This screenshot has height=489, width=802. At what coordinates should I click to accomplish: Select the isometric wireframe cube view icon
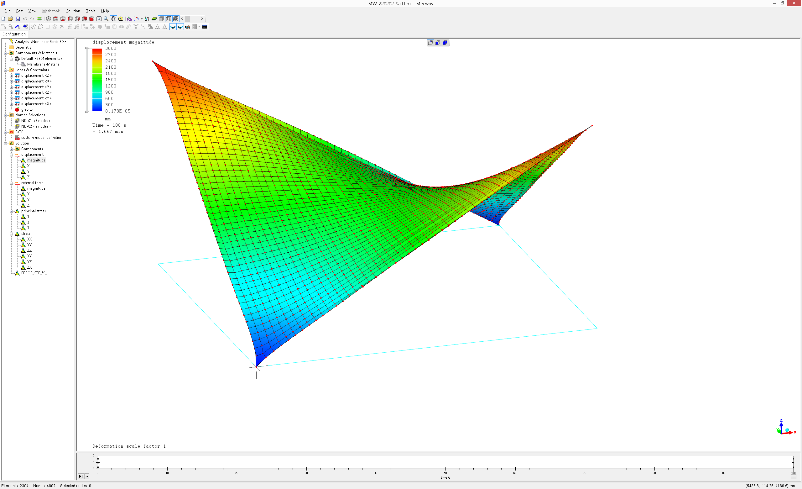(x=49, y=19)
